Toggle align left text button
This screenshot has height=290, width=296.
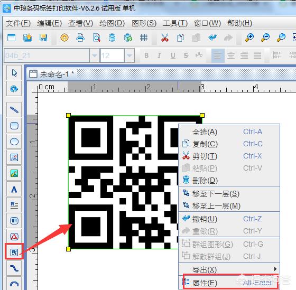pos(218,55)
